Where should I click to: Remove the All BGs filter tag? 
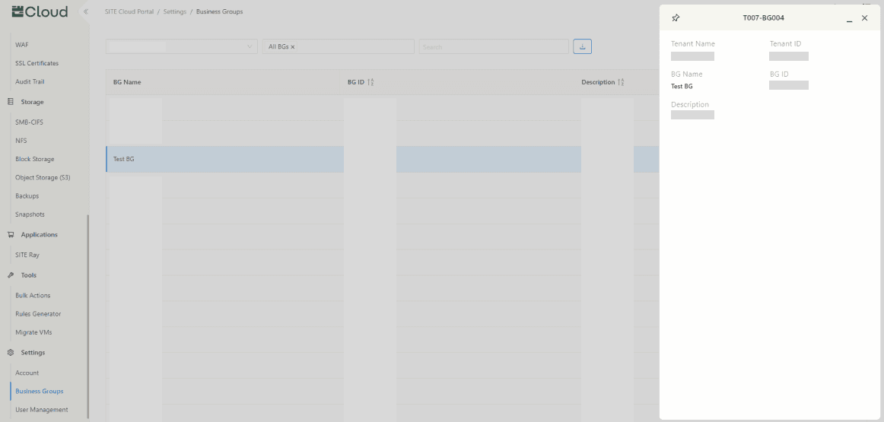(293, 47)
